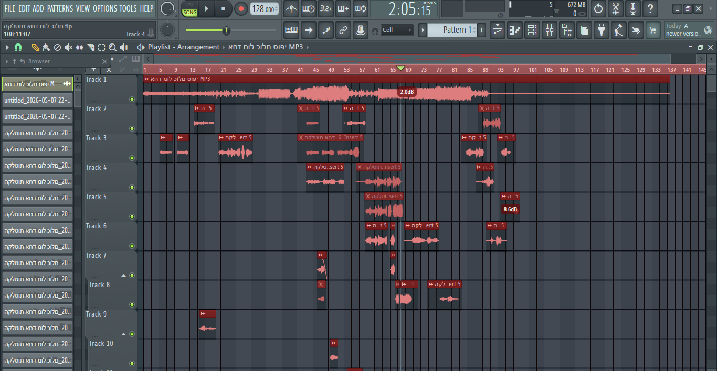Open the OPTIONS menu
This screenshot has height=371, width=717.
click(105, 8)
